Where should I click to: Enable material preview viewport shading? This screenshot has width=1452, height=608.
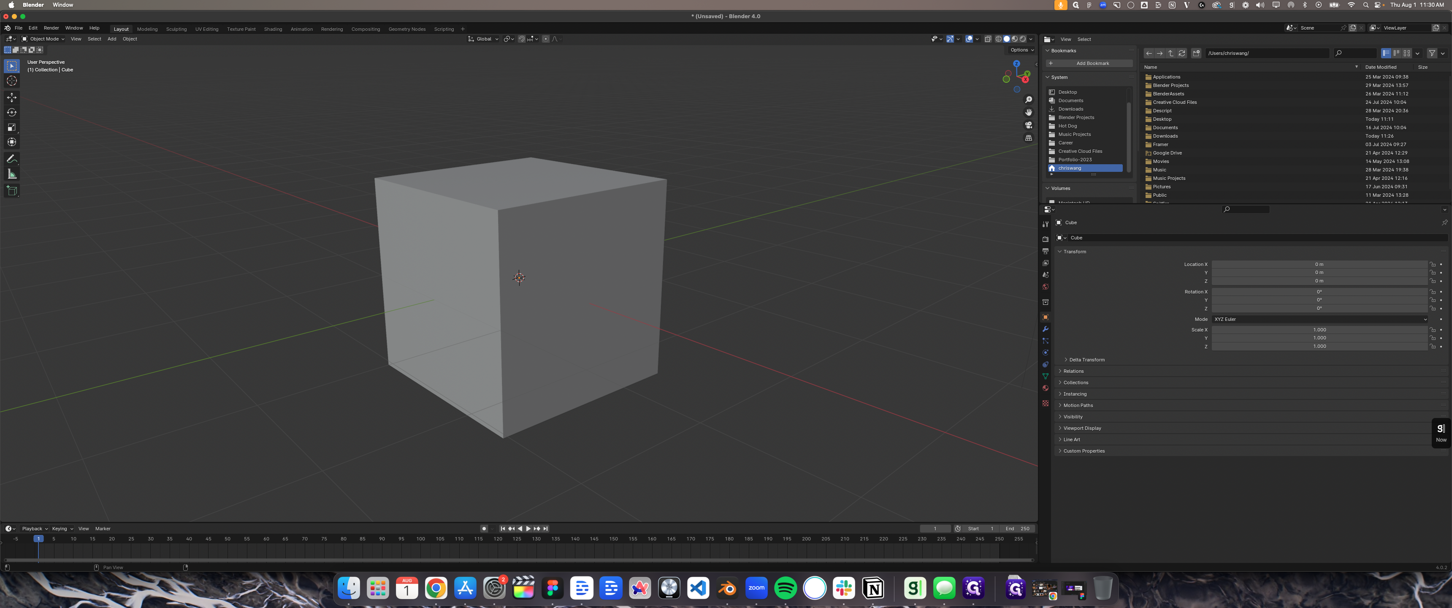coord(1015,39)
